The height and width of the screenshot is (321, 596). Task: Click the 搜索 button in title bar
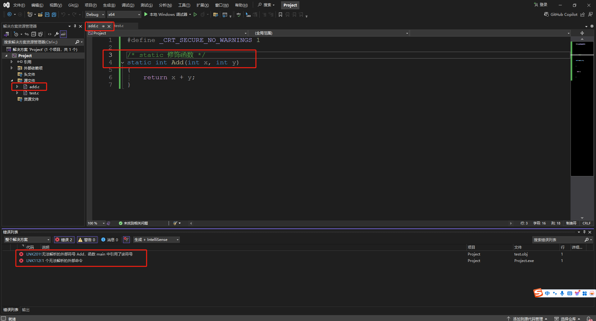point(266,5)
